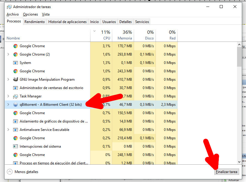Select the Procesos tab
Screen dimensions: 246x182
(14, 21)
